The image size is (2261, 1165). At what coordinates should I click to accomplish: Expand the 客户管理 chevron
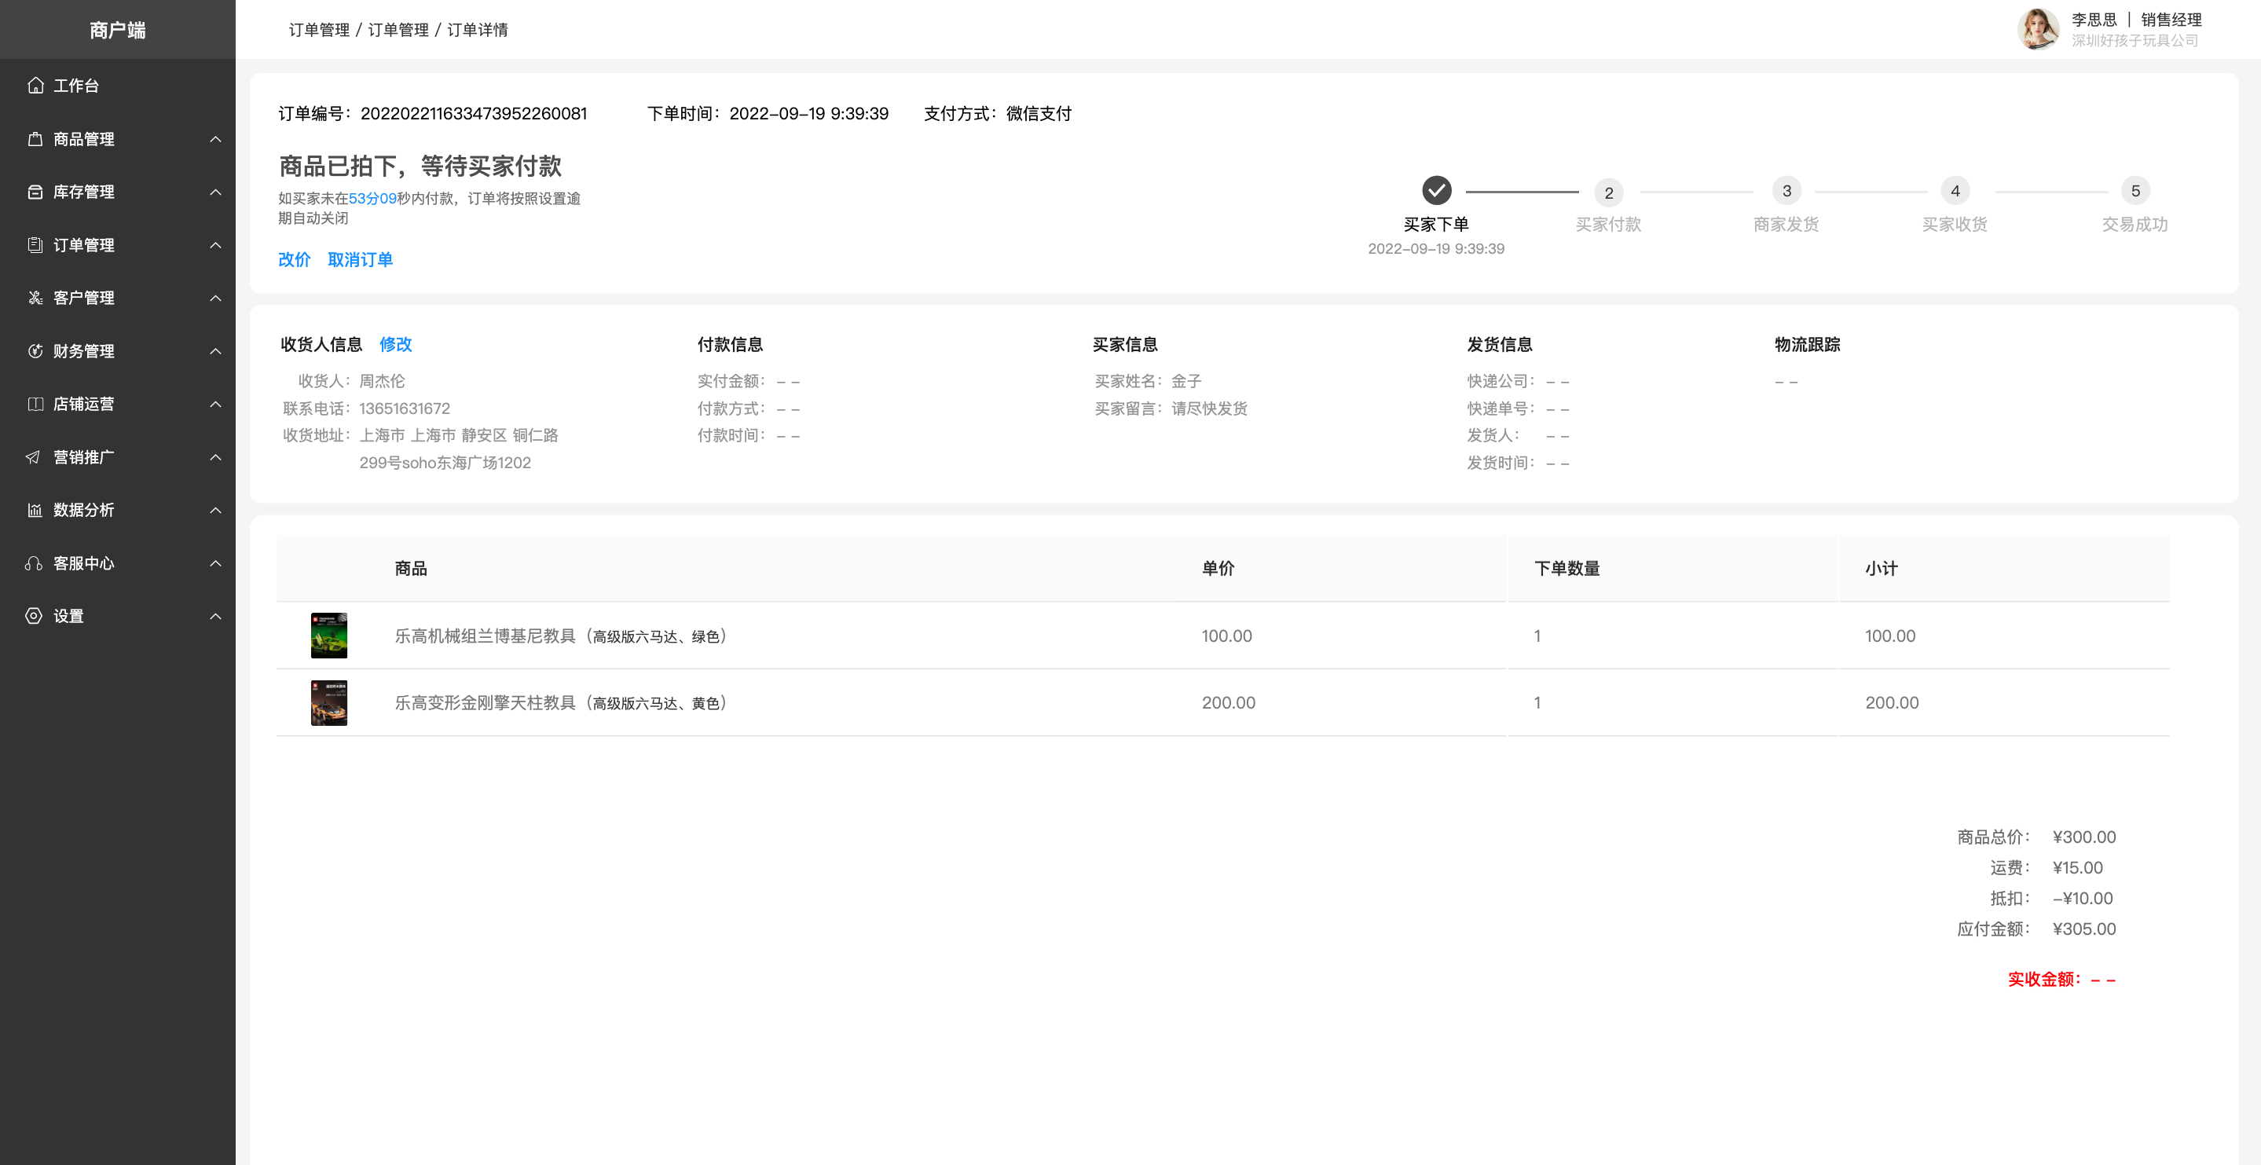point(215,298)
